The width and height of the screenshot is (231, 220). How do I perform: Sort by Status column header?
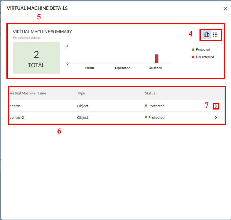pyautogui.click(x=150, y=94)
